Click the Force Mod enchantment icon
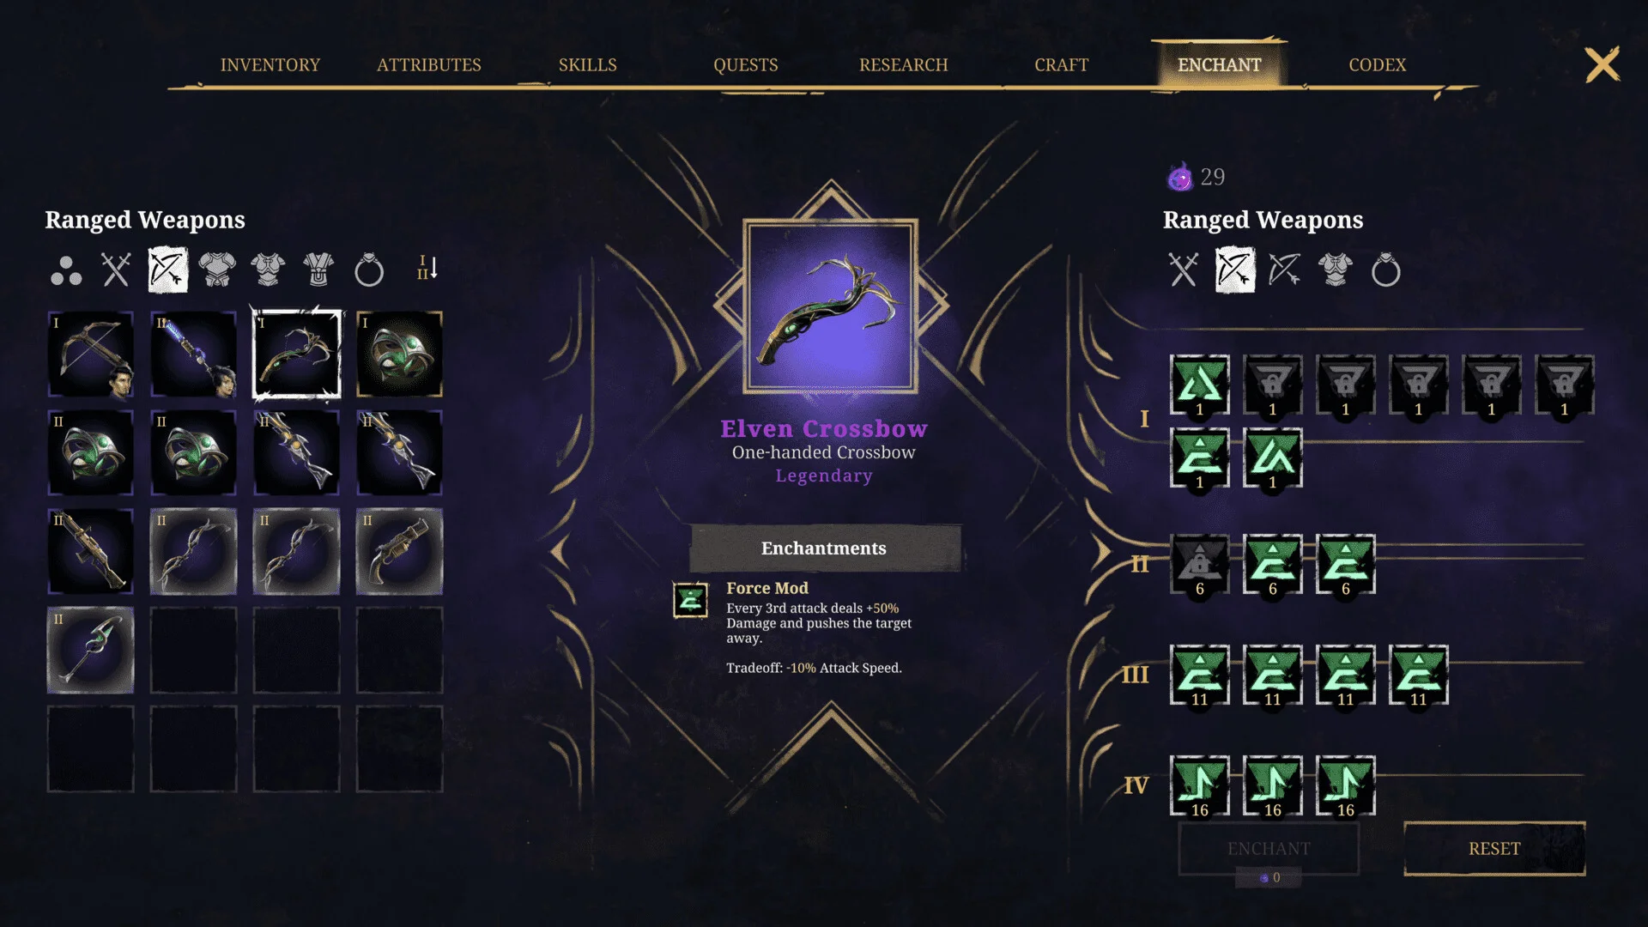Image resolution: width=1648 pixels, height=927 pixels. coord(691,600)
